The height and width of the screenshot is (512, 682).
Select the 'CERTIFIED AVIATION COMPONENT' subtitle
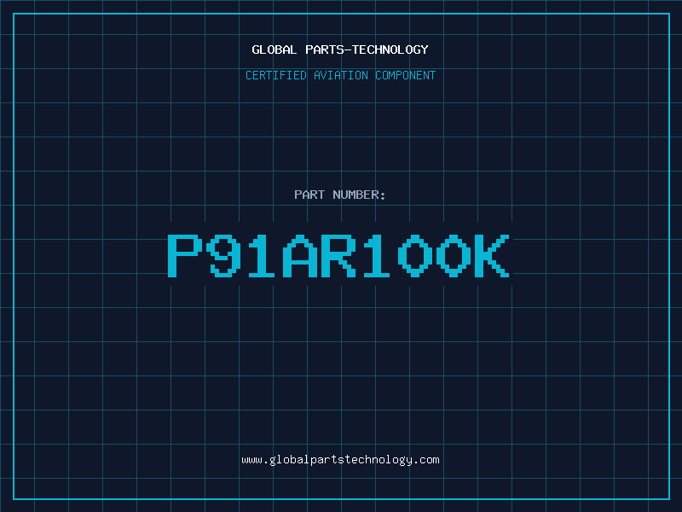pos(340,75)
